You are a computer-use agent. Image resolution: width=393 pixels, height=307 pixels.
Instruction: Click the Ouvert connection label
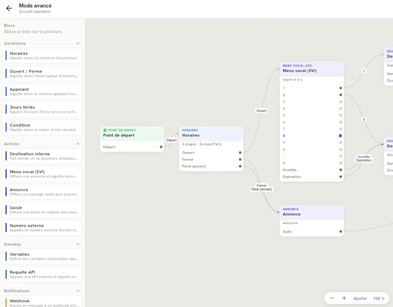(x=262, y=110)
